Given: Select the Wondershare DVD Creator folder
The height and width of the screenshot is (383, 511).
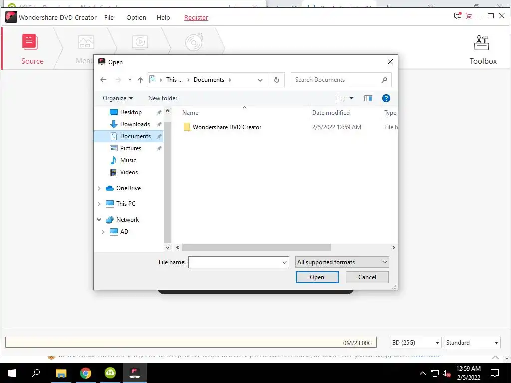Looking at the screenshot, I should point(227,127).
